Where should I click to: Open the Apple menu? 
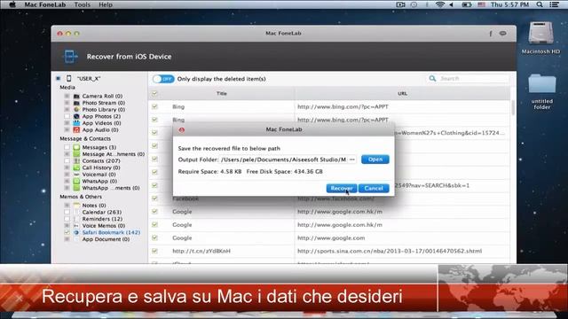(x=12, y=4)
